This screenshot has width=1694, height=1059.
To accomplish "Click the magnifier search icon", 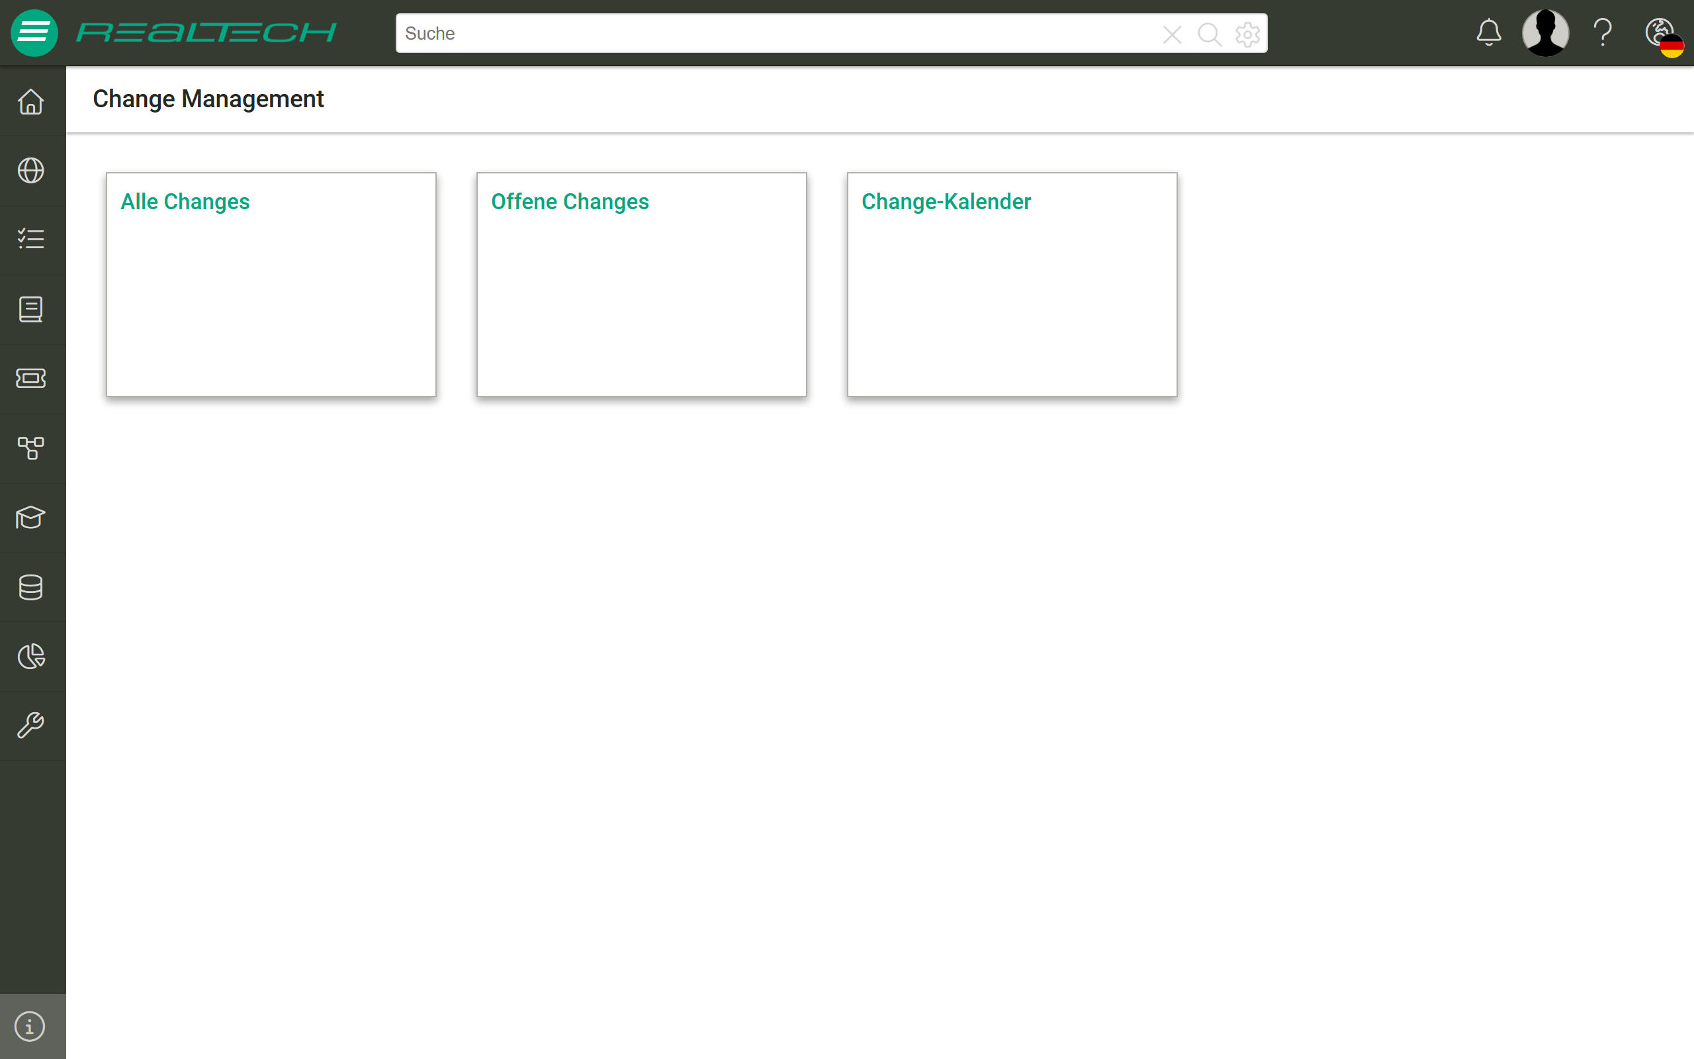I will (x=1209, y=34).
